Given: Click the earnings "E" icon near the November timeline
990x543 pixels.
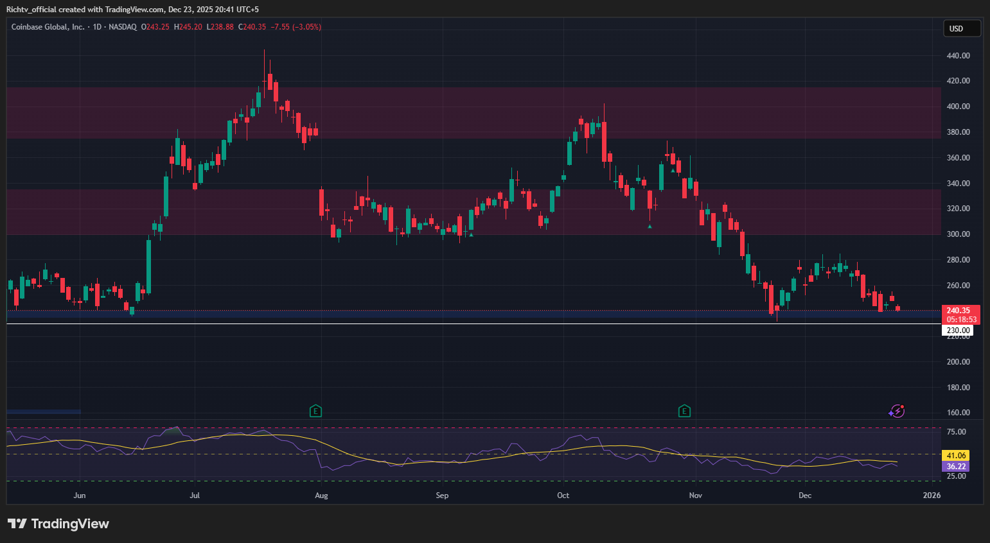Looking at the screenshot, I should pyautogui.click(x=684, y=410).
